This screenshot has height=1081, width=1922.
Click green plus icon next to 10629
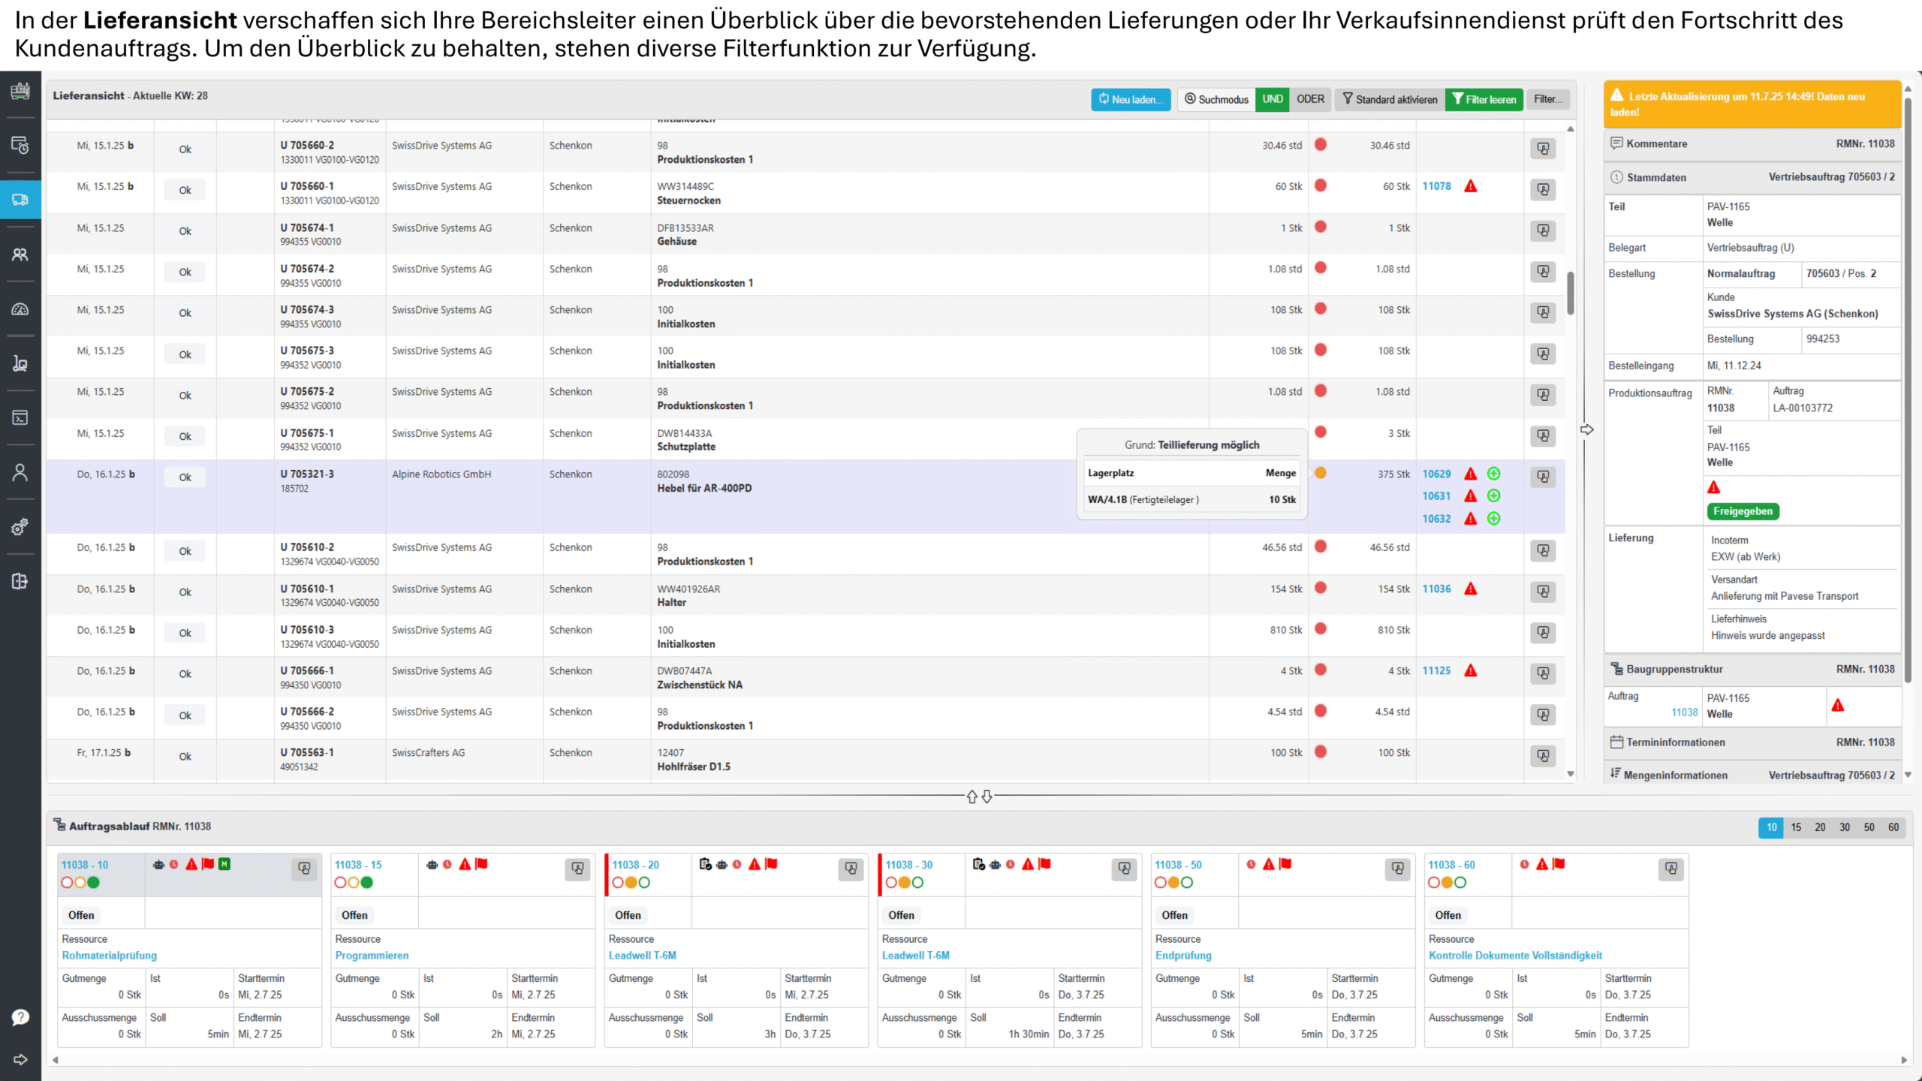point(1494,474)
